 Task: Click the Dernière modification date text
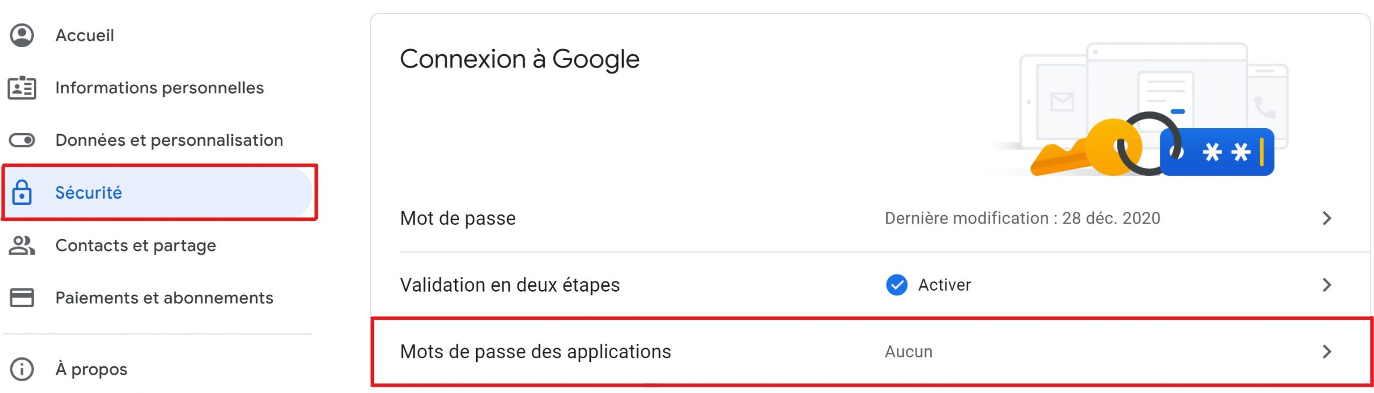pos(1022,218)
